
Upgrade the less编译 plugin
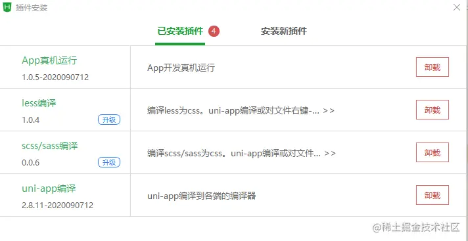click(109, 120)
